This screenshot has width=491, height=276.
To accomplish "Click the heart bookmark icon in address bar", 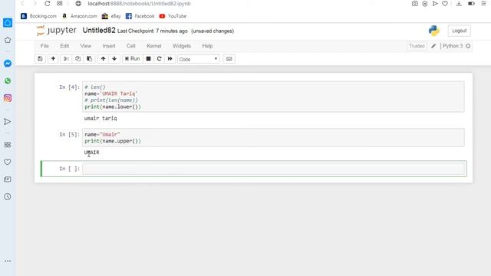I will tap(445, 3).
